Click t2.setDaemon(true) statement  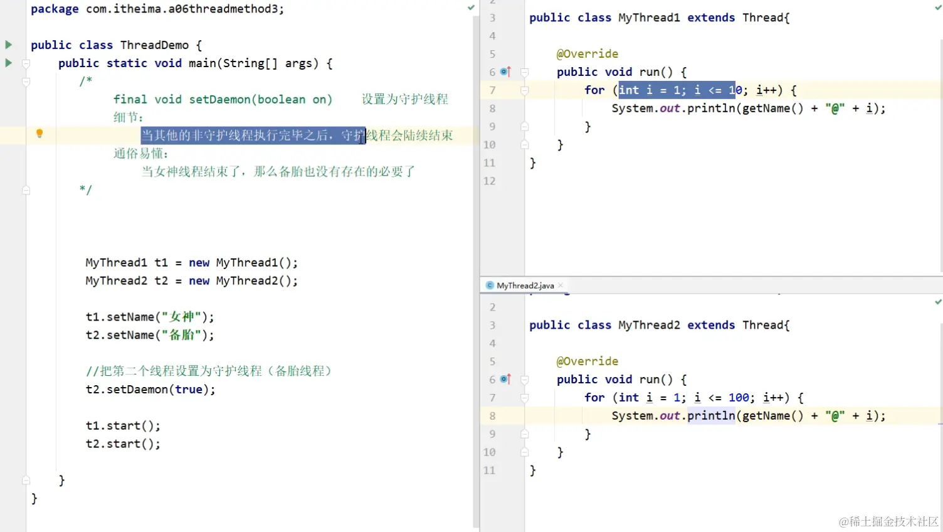[x=150, y=390]
